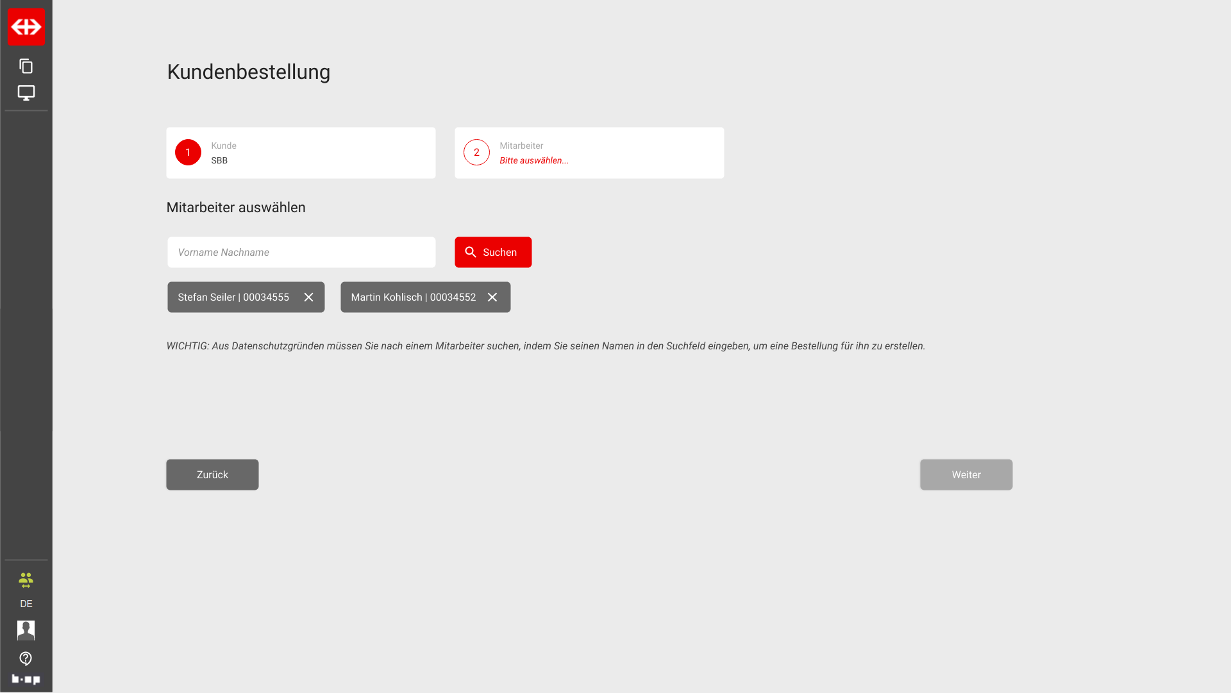1231x693 pixels.
Task: Click the magnifier icon in the Suchen button
Action: click(471, 253)
